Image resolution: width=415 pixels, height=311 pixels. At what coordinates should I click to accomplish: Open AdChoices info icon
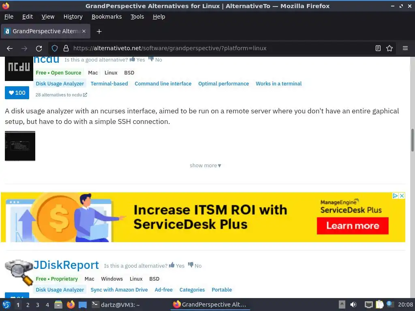click(395, 196)
